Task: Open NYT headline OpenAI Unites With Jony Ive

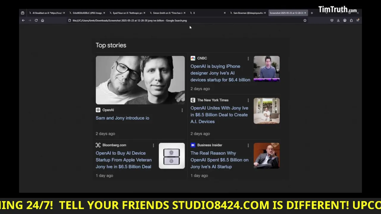Action: pyautogui.click(x=219, y=115)
